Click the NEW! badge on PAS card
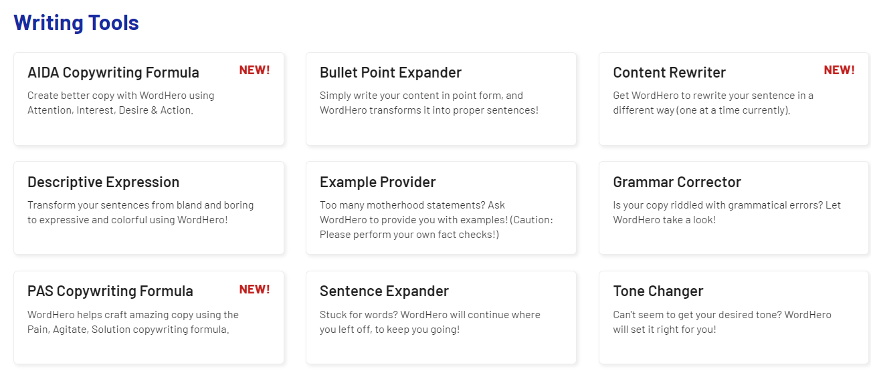The image size is (871, 373). (x=254, y=289)
